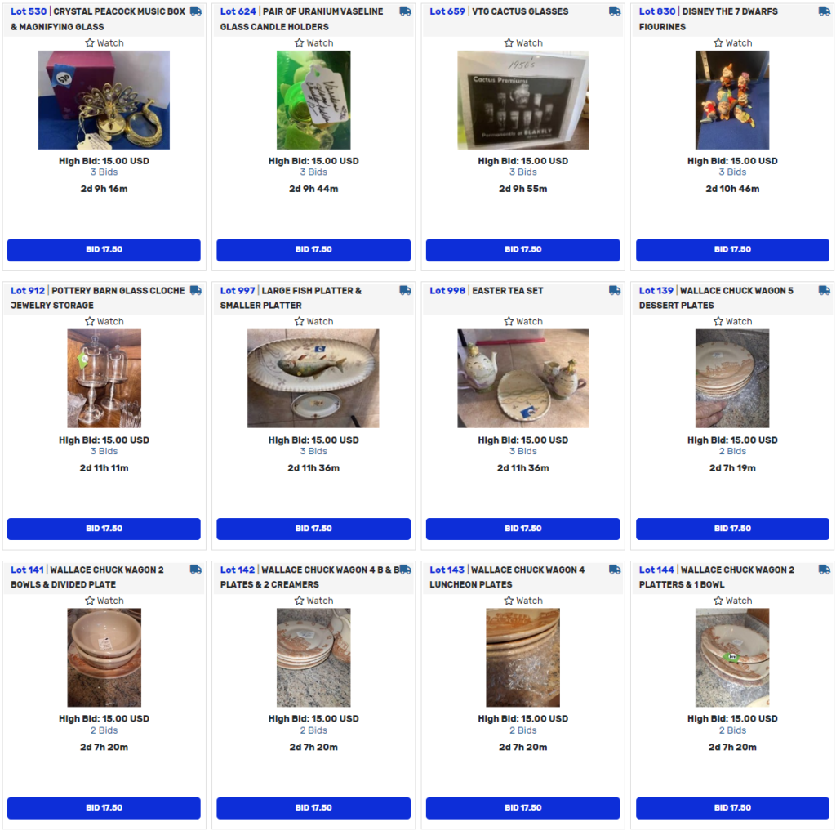Click the truck icon on Lot 144
This screenshot has height=831, width=836.
[x=825, y=570]
